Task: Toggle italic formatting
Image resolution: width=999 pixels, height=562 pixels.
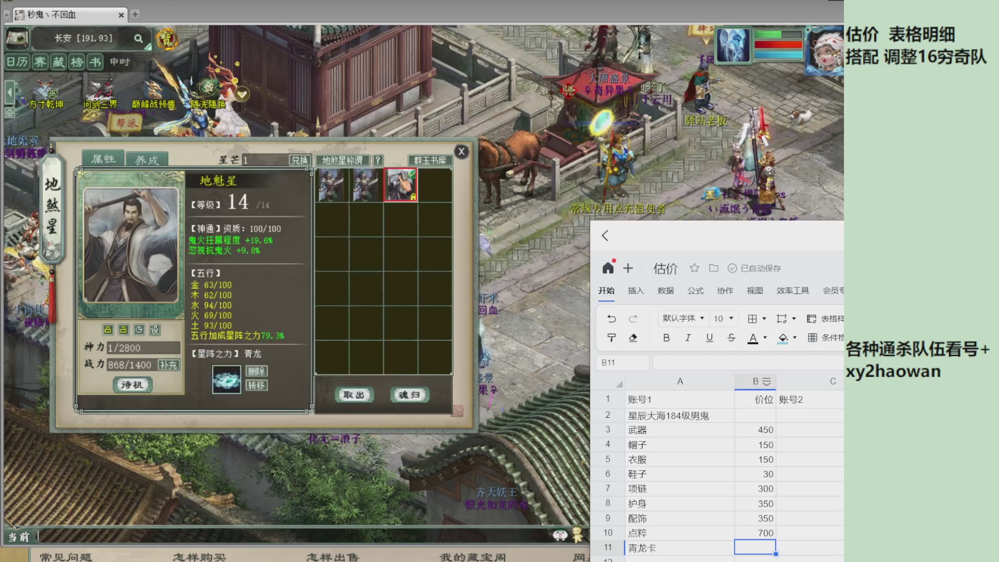Action: [688, 338]
